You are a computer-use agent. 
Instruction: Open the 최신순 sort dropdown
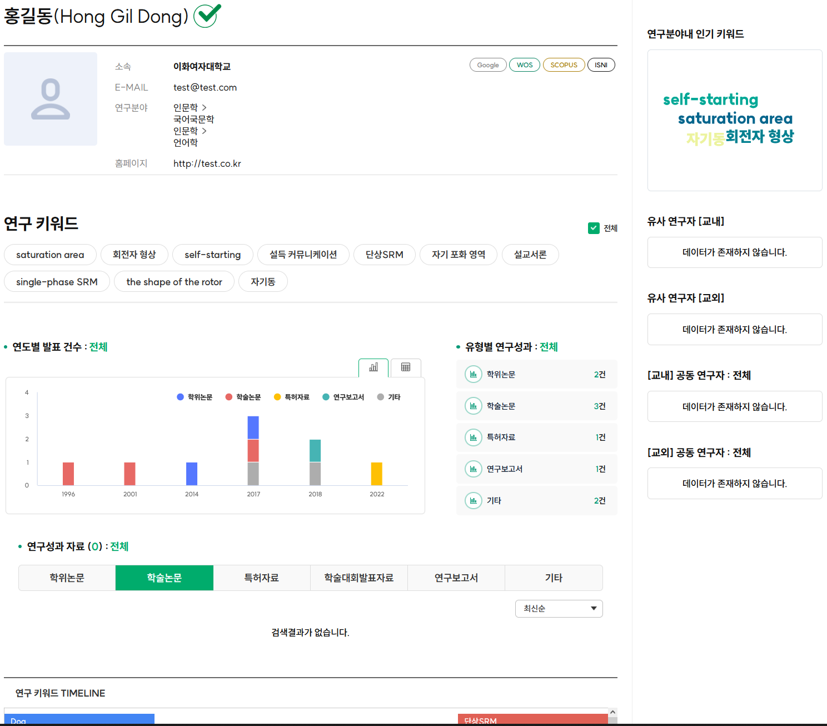click(559, 609)
